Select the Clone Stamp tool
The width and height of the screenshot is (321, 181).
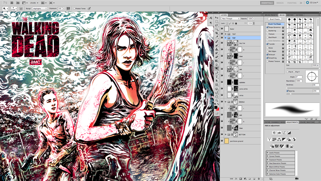(x=217, y=49)
